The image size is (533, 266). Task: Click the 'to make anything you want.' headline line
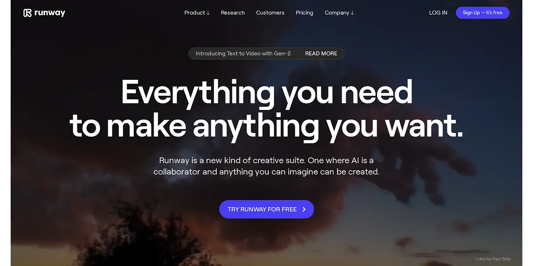266,125
